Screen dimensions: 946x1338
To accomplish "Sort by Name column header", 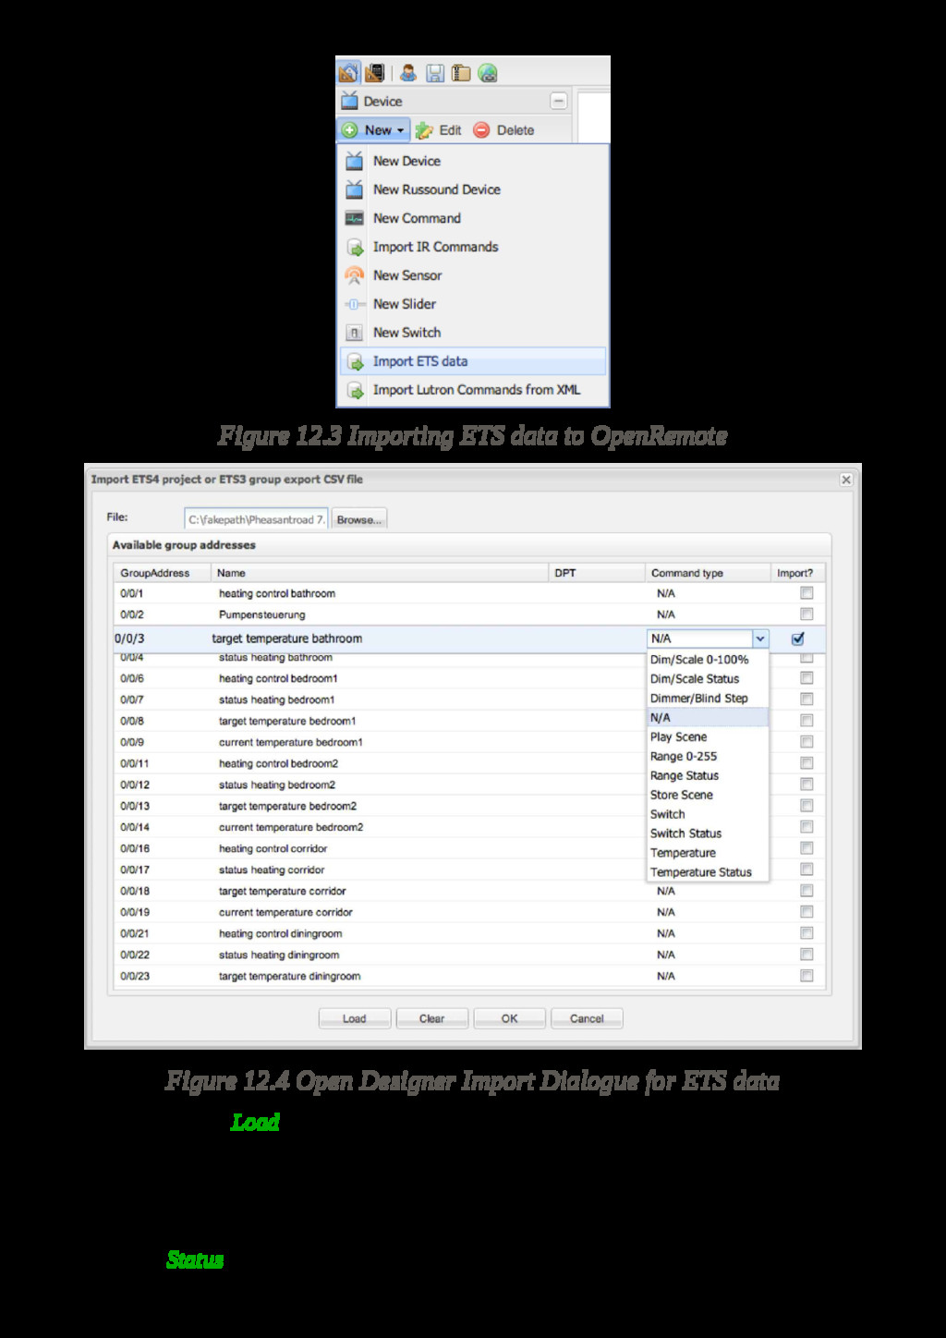I will click(x=380, y=573).
